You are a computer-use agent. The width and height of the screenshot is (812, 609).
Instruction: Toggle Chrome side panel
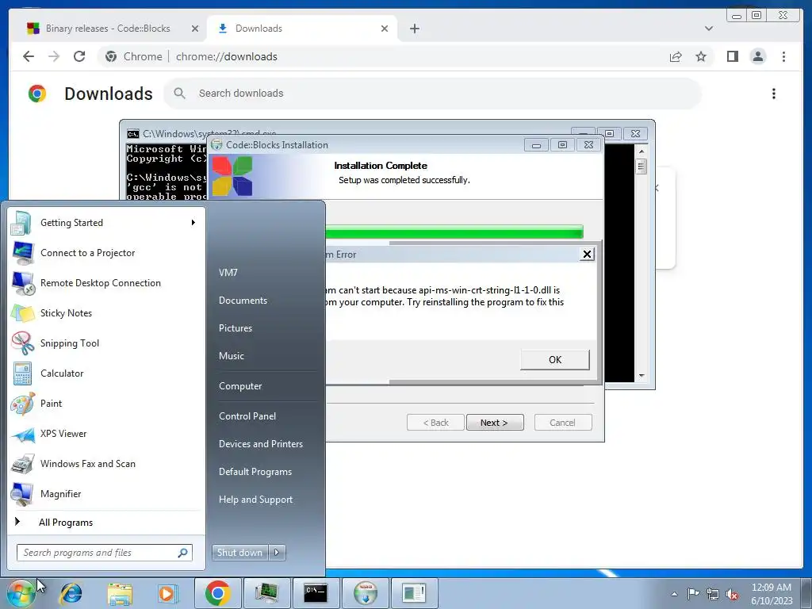pyautogui.click(x=732, y=56)
